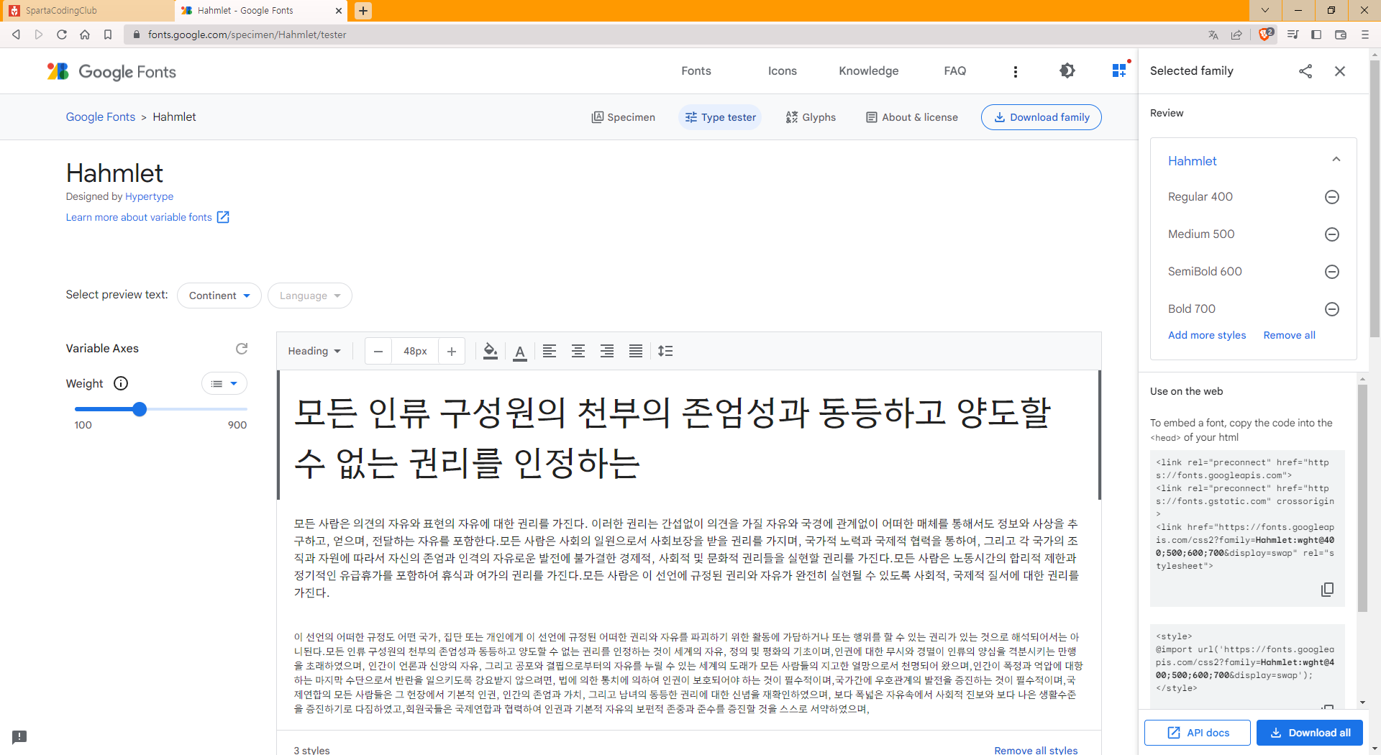This screenshot has width=1381, height=755.
Task: Click the Korean heading preview text
Action: (672, 438)
